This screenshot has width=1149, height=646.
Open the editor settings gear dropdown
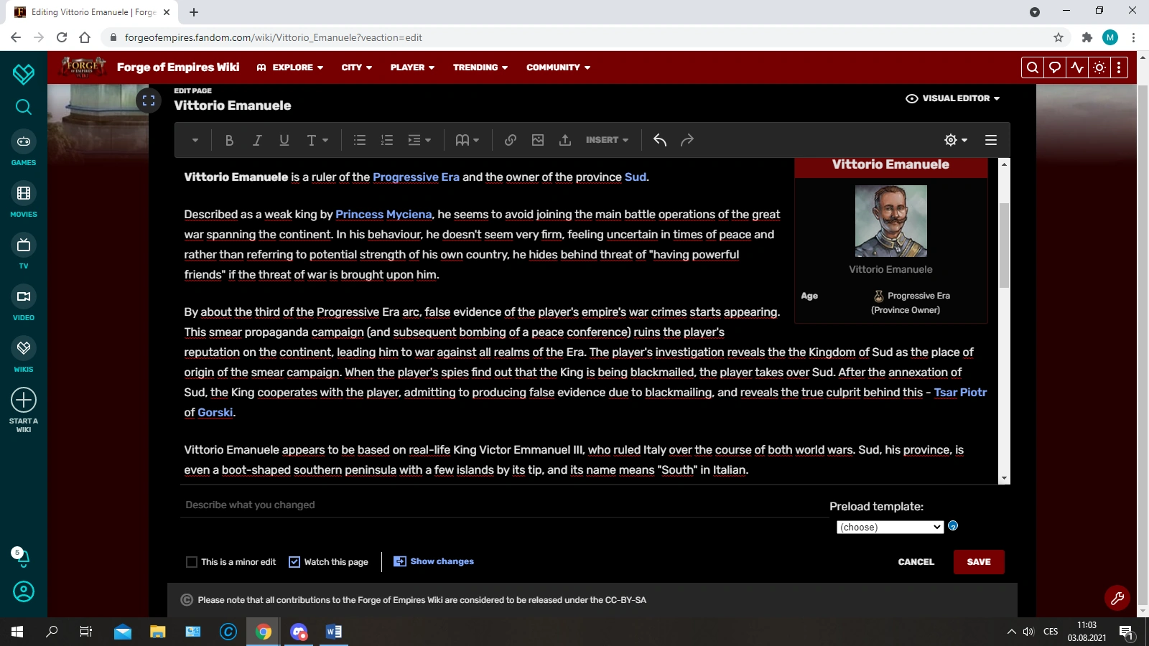click(x=956, y=140)
